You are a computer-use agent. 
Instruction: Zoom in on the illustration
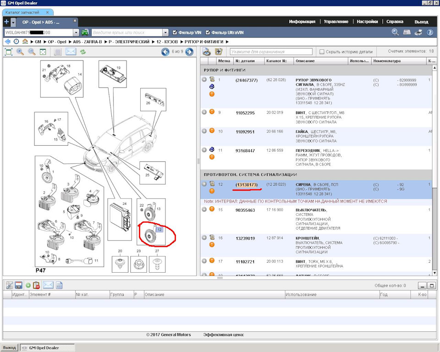(20, 52)
